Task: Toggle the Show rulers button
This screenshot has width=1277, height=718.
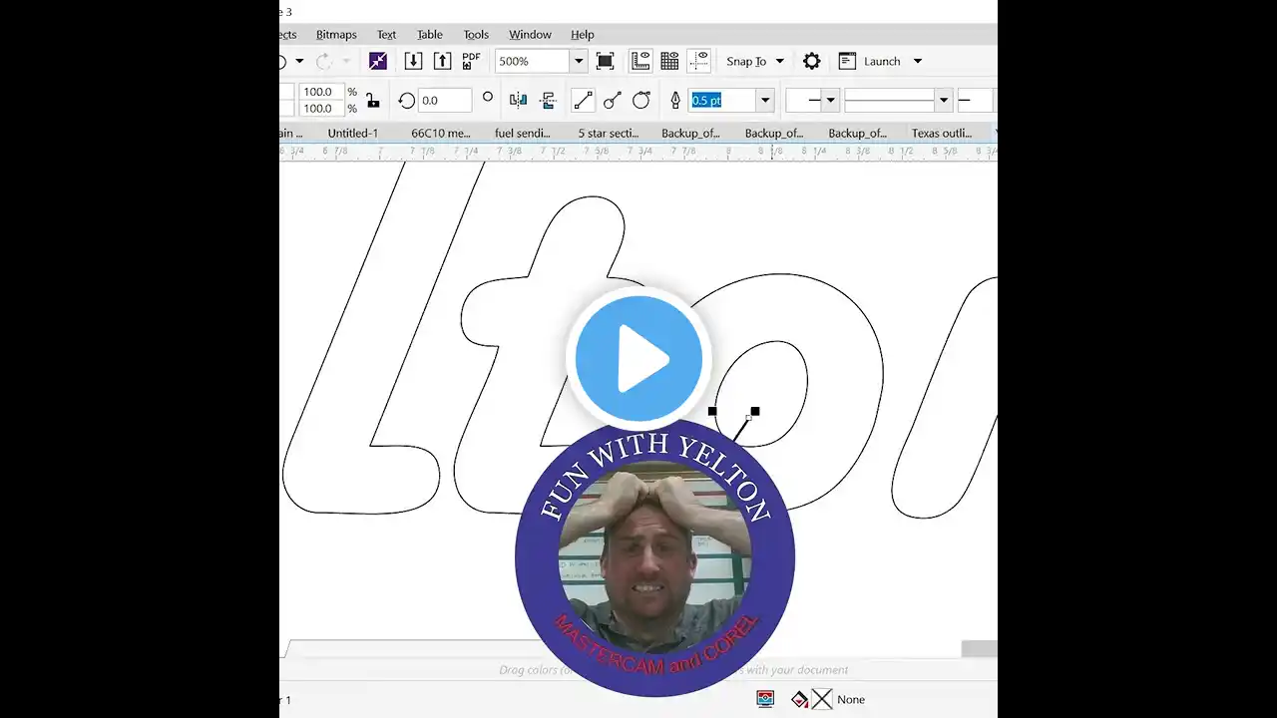Action: (x=640, y=61)
